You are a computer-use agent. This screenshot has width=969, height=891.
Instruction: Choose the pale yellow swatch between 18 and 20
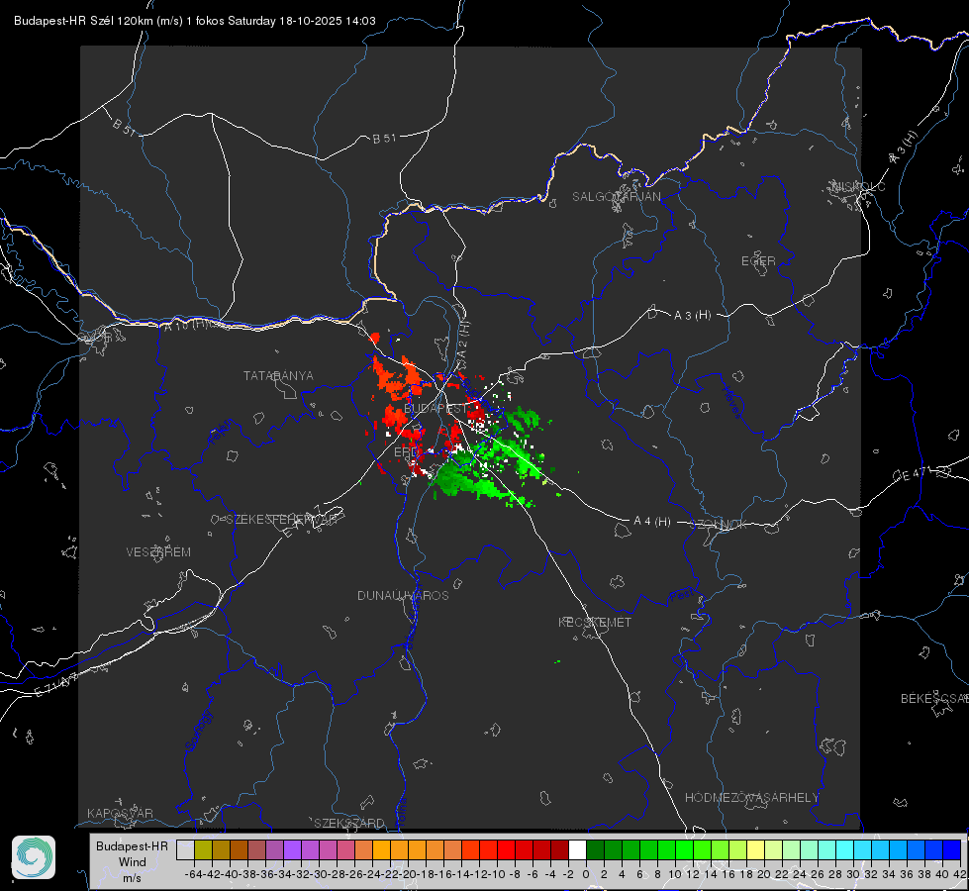755,849
